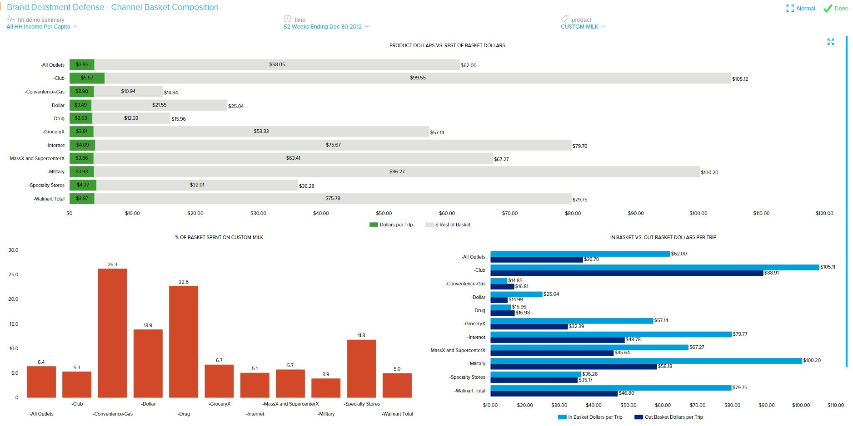The height and width of the screenshot is (426, 853).
Task: Click the vertical scrollbar on the right edge
Action: 846,200
